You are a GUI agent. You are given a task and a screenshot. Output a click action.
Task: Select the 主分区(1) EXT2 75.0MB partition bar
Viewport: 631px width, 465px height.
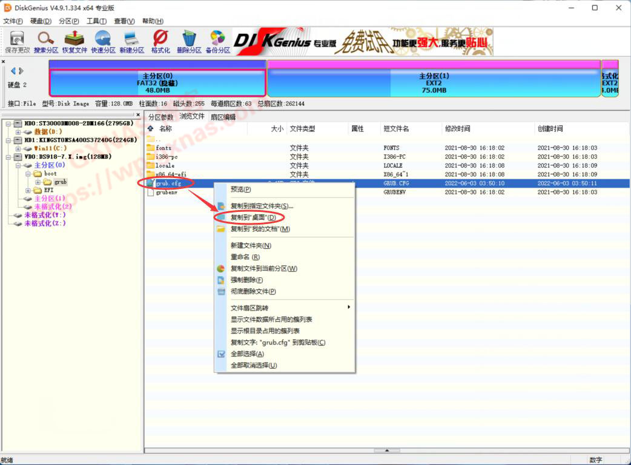click(x=433, y=83)
